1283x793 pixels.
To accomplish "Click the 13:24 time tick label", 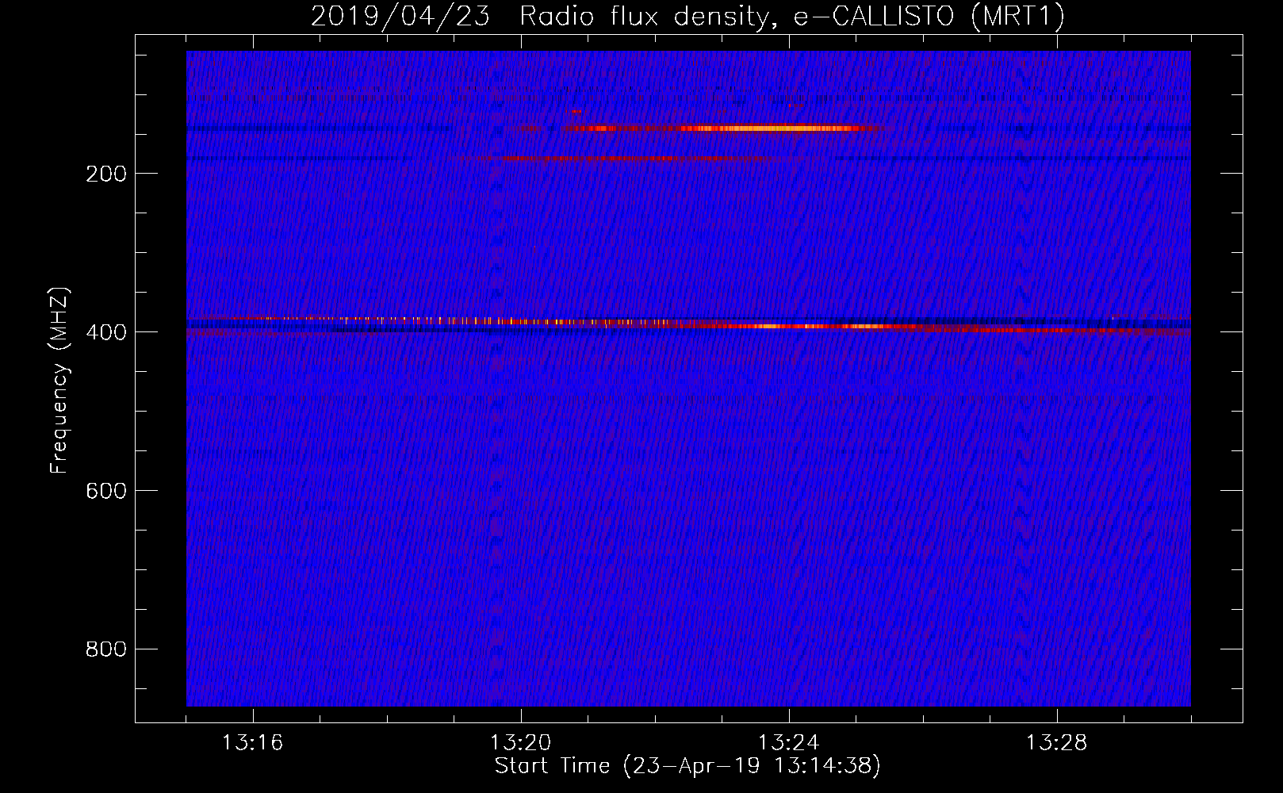I will tap(788, 743).
